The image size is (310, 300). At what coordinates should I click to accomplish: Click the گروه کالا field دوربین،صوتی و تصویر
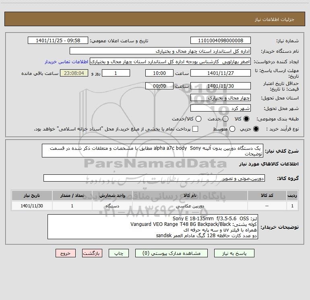[154, 178]
